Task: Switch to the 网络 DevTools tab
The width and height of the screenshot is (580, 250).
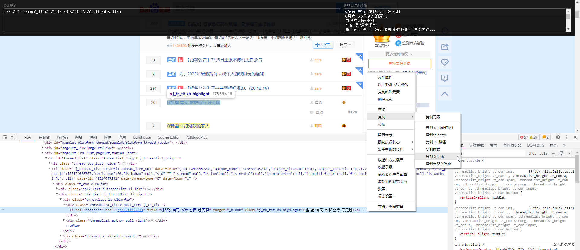Action: tap(79, 137)
